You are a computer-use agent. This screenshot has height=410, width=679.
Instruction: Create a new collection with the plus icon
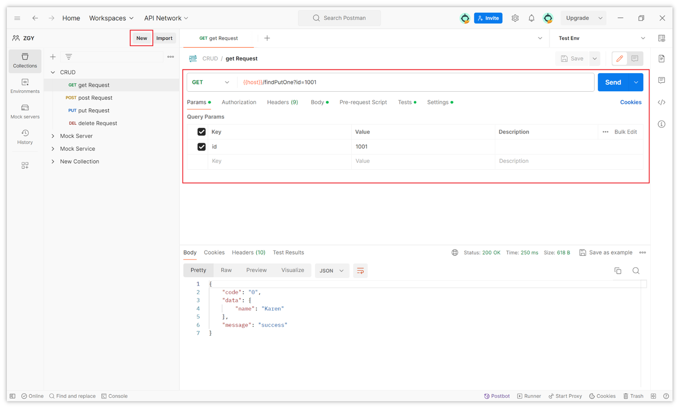click(53, 57)
